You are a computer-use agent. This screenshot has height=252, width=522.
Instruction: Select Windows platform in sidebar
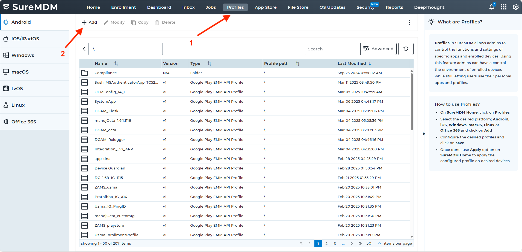tap(23, 55)
